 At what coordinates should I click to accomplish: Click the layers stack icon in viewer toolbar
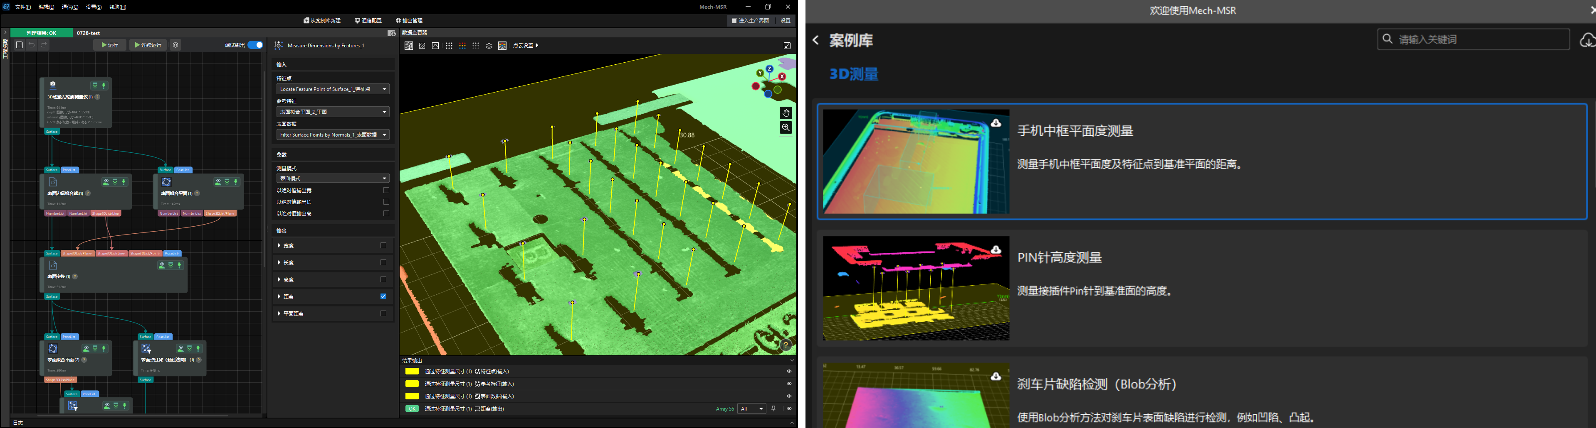pyautogui.click(x=489, y=46)
